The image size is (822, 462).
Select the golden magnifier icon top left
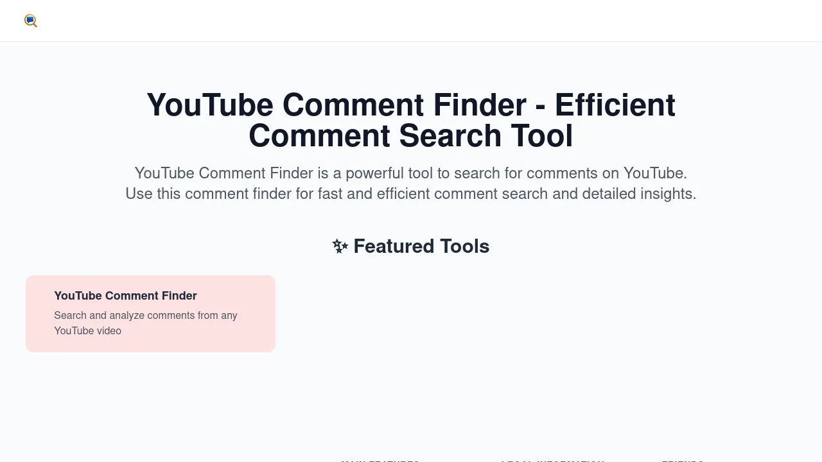(x=30, y=21)
